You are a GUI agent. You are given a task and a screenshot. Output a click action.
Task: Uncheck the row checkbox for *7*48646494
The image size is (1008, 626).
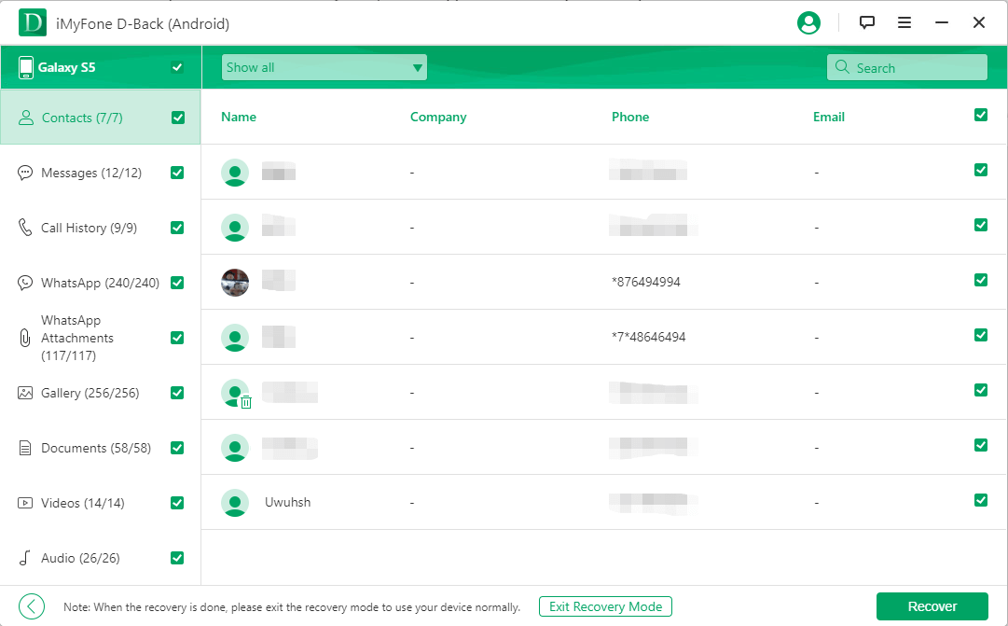[x=980, y=335]
